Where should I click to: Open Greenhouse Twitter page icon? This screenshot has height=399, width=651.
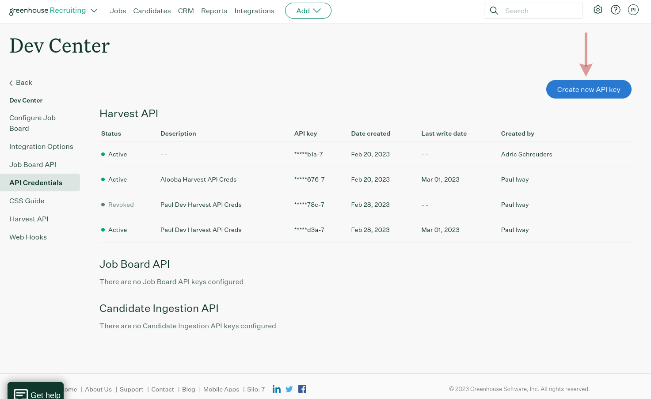coord(289,389)
